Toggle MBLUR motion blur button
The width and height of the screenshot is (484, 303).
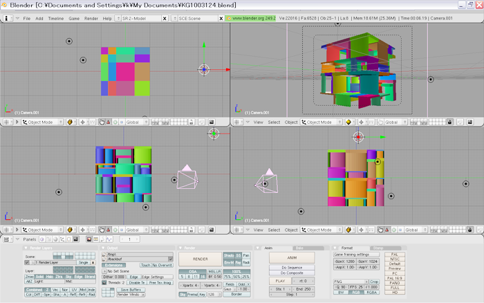tap(214, 272)
